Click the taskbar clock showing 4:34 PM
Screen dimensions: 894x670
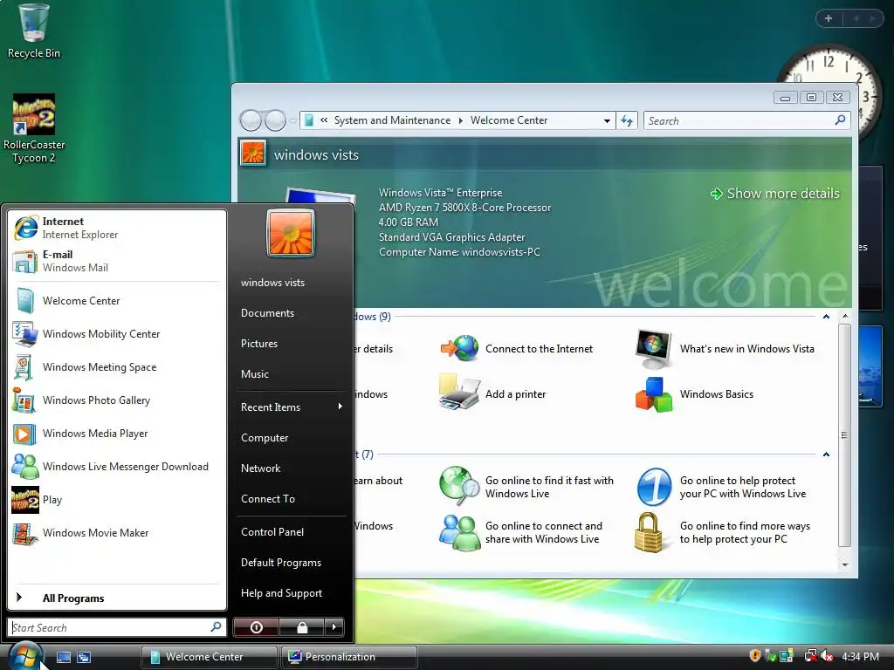tap(860, 656)
